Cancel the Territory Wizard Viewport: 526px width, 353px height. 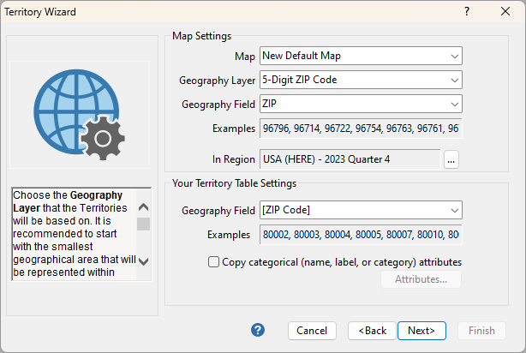pyautogui.click(x=312, y=331)
